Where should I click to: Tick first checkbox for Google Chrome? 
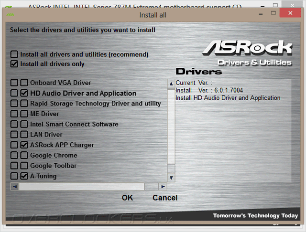[x=14, y=155]
